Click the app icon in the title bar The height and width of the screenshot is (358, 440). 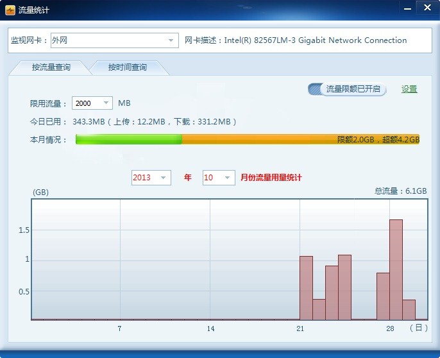coord(10,10)
